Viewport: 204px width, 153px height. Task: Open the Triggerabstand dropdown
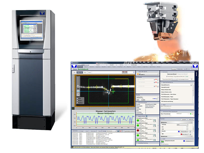175,79
